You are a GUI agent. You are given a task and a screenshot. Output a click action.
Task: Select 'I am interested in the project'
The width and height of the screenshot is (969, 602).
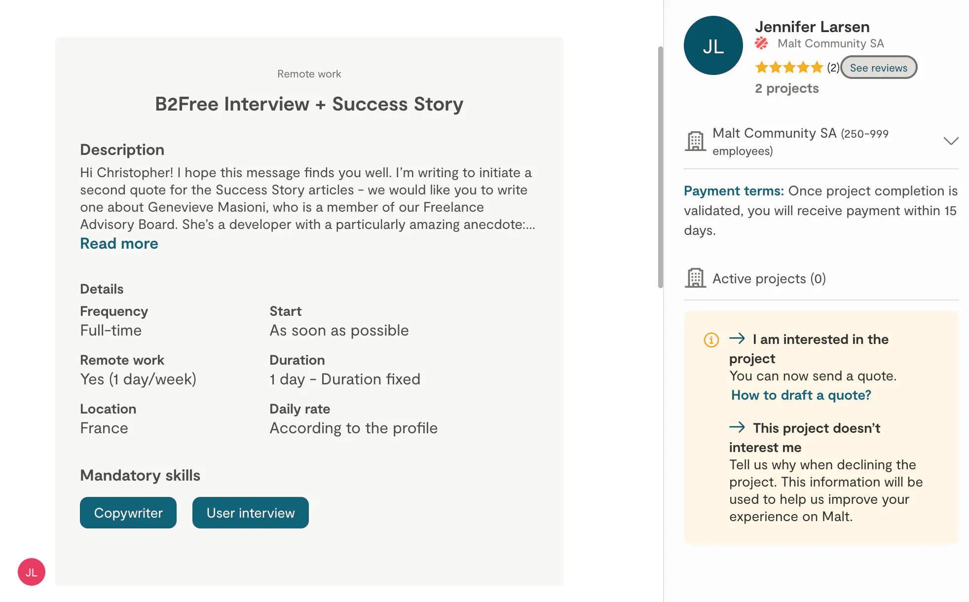pos(809,348)
